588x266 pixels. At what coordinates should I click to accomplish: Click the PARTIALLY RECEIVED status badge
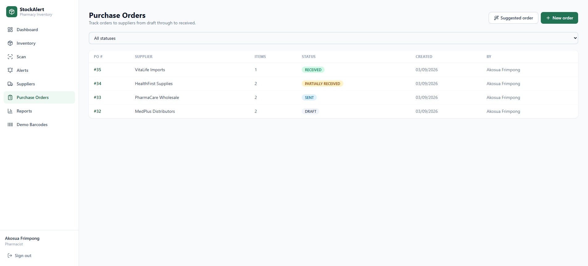pos(322,84)
